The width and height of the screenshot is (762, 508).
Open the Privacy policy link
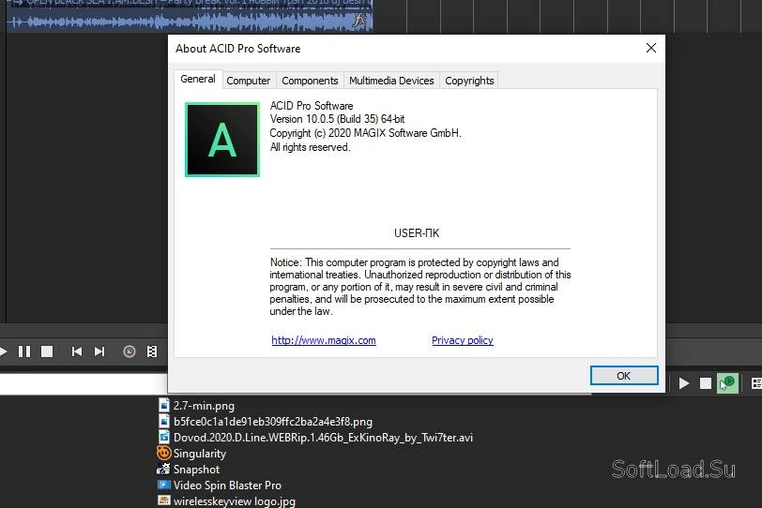463,340
